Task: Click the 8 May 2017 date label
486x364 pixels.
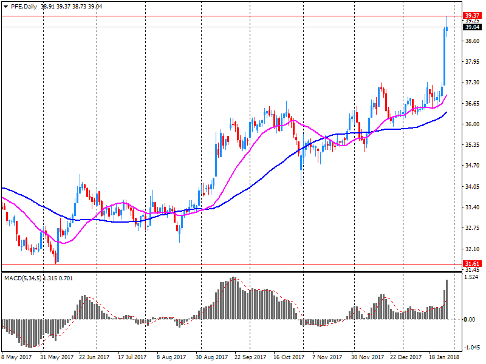Action: point(16,357)
